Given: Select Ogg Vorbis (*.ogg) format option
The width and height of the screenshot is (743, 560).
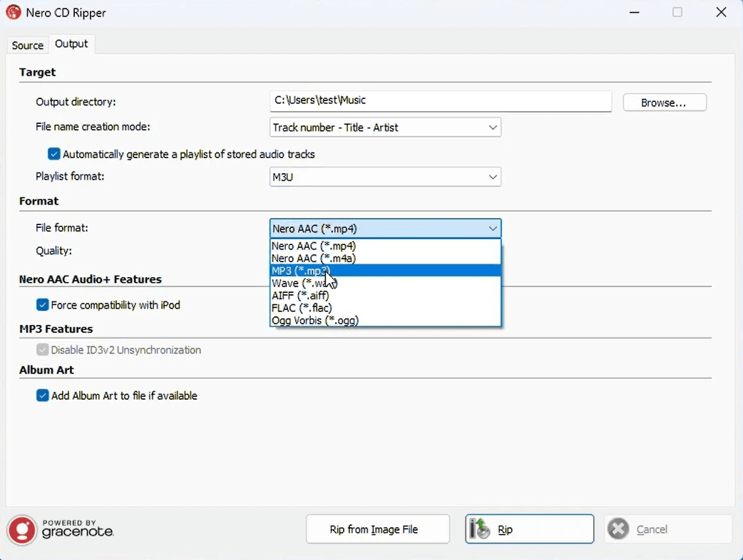Looking at the screenshot, I should pyautogui.click(x=385, y=321).
